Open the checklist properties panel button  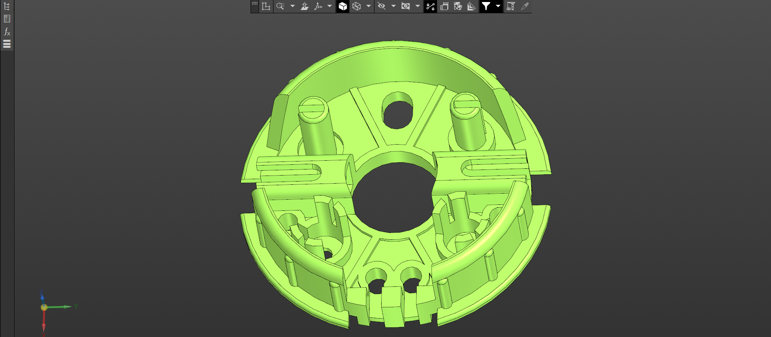pyautogui.click(x=7, y=18)
